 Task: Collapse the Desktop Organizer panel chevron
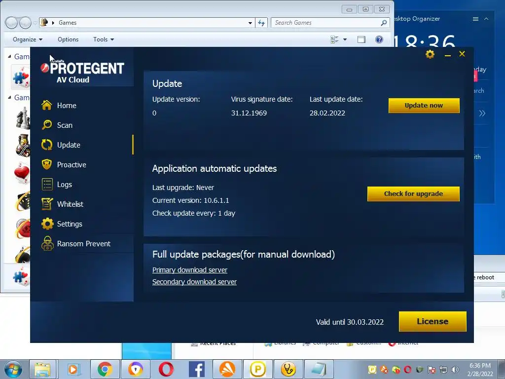[x=486, y=19]
